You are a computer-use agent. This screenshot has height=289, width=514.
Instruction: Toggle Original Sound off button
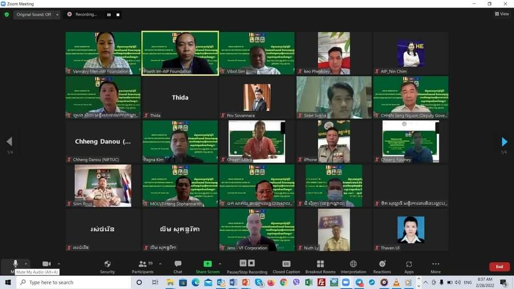click(33, 14)
